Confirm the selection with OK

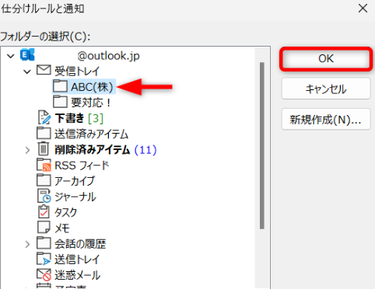326,58
